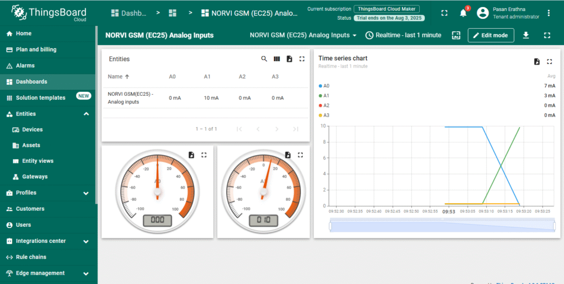Click the ThingsBoard Cloud Maker subscription badge

(387, 9)
